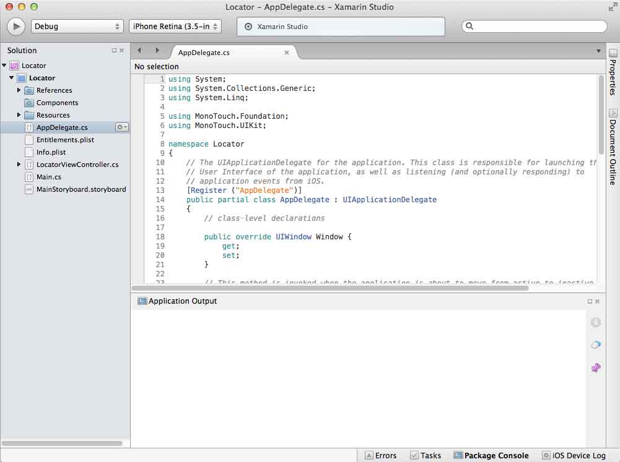Click the vertical scrollbar of the code editor
This screenshot has width=620, height=462.
pyautogui.click(x=601, y=115)
